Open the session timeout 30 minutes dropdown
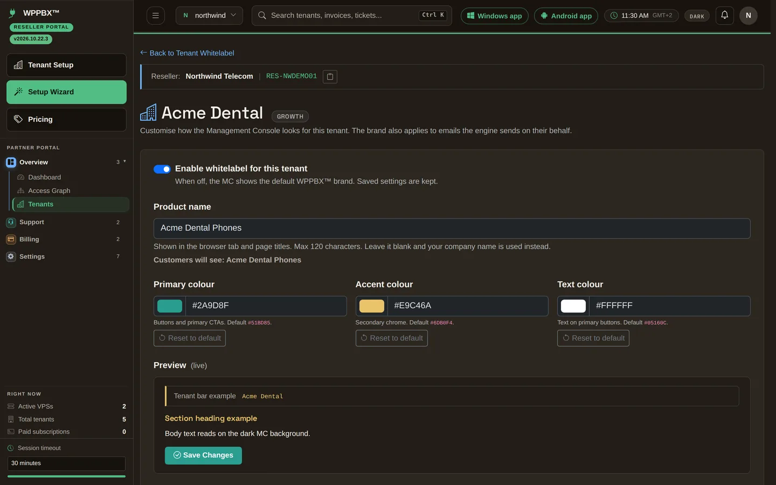 coord(66,463)
